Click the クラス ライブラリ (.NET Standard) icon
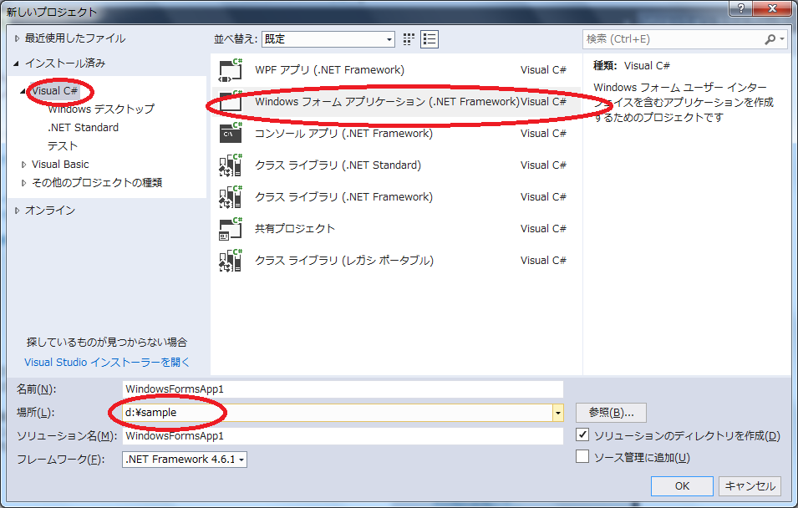 [x=231, y=165]
